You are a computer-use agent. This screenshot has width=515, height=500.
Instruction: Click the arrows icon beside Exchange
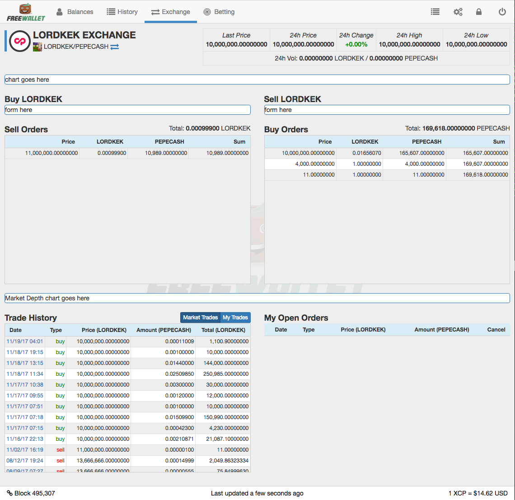click(x=155, y=12)
